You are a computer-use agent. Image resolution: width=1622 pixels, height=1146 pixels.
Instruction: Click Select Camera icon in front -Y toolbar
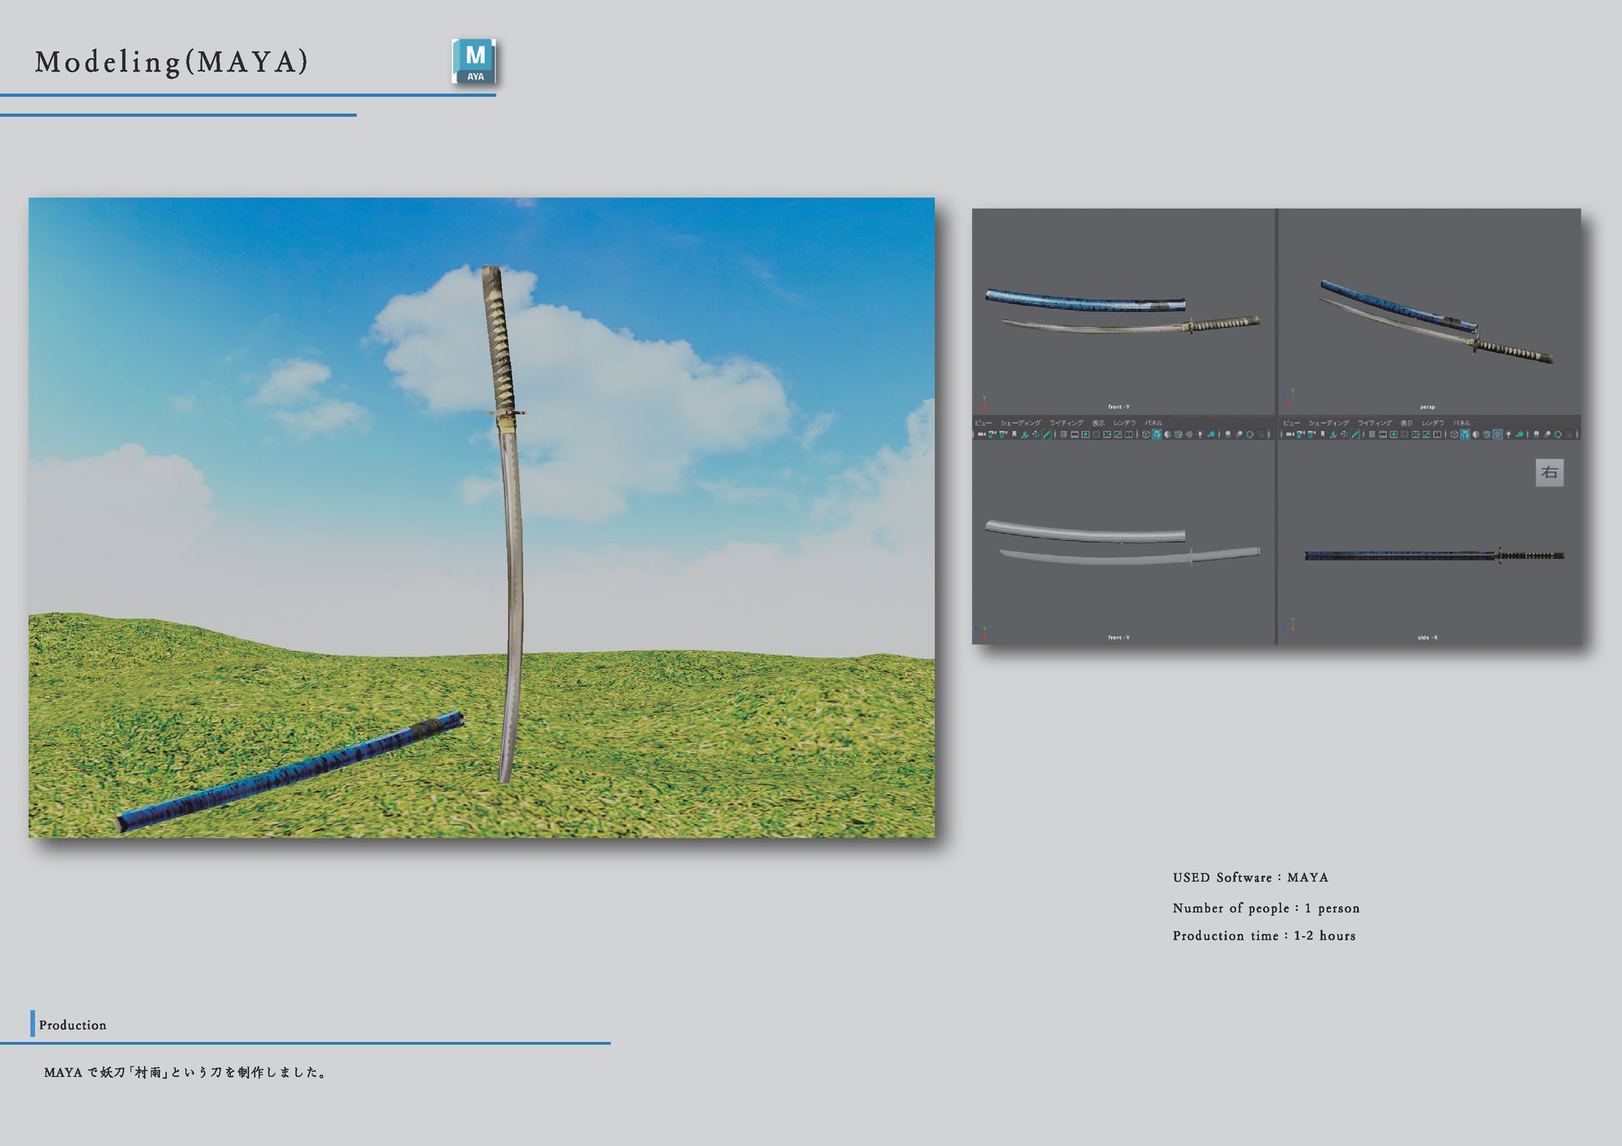(982, 434)
